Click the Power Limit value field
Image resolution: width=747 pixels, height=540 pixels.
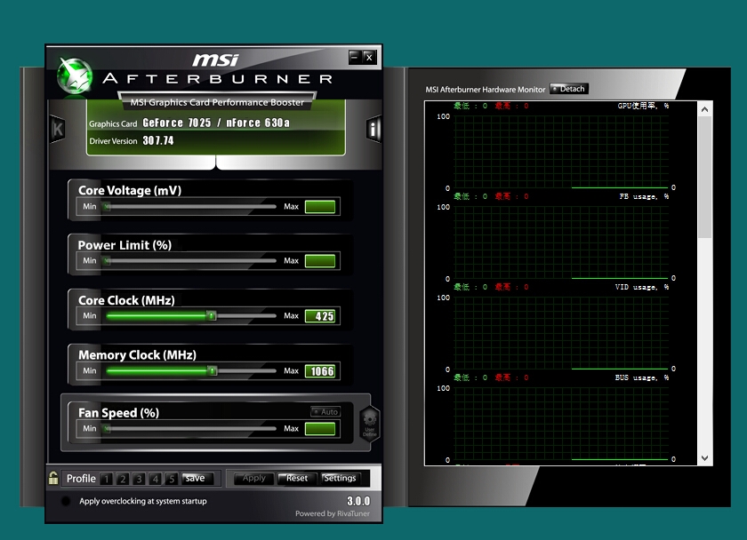(x=320, y=261)
